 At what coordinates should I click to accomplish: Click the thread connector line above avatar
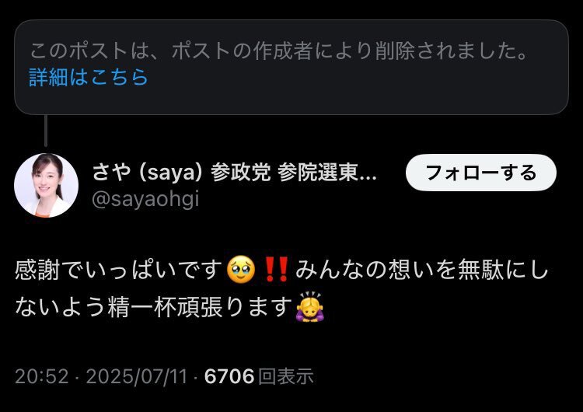46,131
